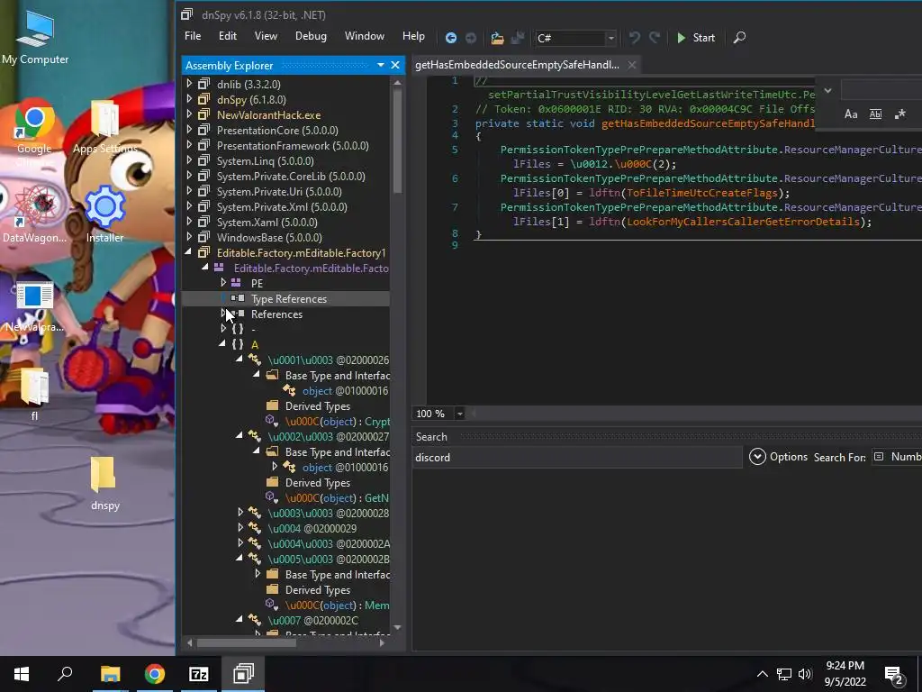Select \u0004\u0003 @0200002A class
Screen dimensions: 922x692
pyautogui.click(x=328, y=543)
